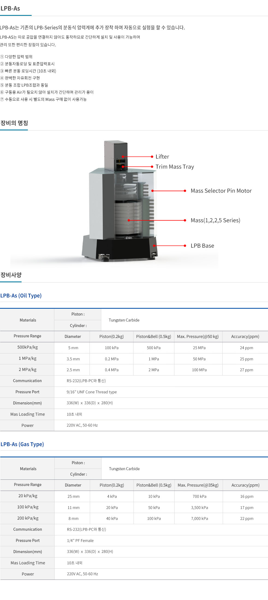Screen dimensions: 268x600
Task: Click feature item ③ 빠른 분동 로딩시간
Action: (x=28, y=71)
